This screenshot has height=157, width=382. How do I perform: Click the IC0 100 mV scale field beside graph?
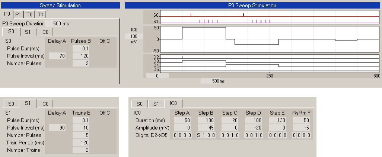click(x=134, y=36)
